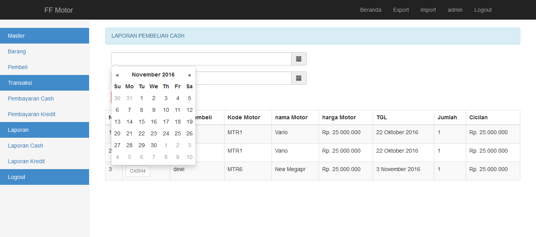The height and width of the screenshot is (237, 536).
Task: Pick November 16 in the datepicker
Action: (154, 122)
